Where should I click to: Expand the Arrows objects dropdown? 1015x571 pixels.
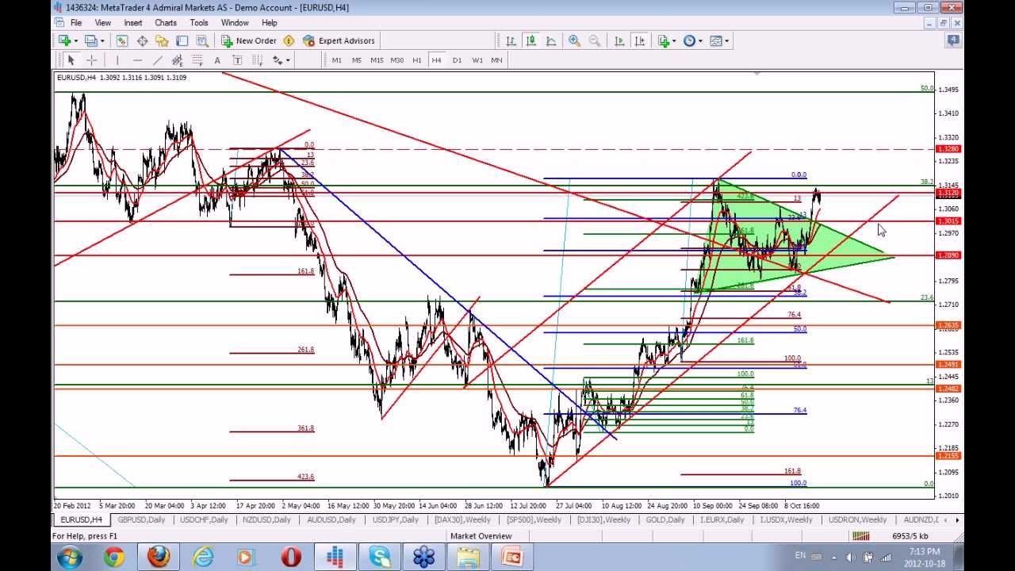point(288,60)
